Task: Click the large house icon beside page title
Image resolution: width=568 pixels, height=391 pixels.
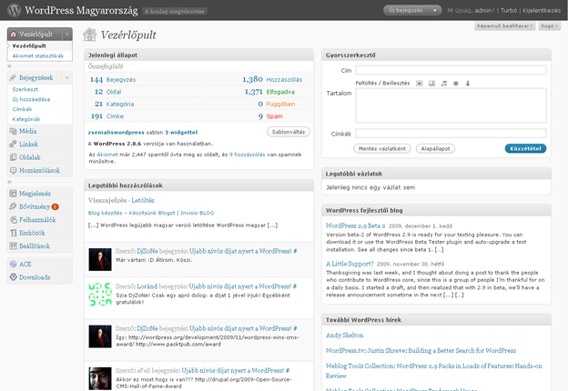Action: point(89,35)
